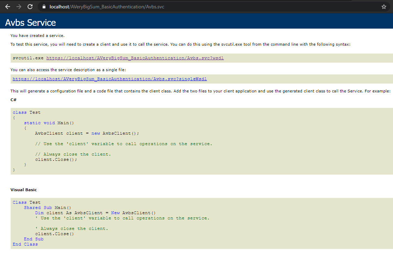The width and height of the screenshot is (393, 255).
Task: Click the 'End Class' code line
Action: point(25,244)
